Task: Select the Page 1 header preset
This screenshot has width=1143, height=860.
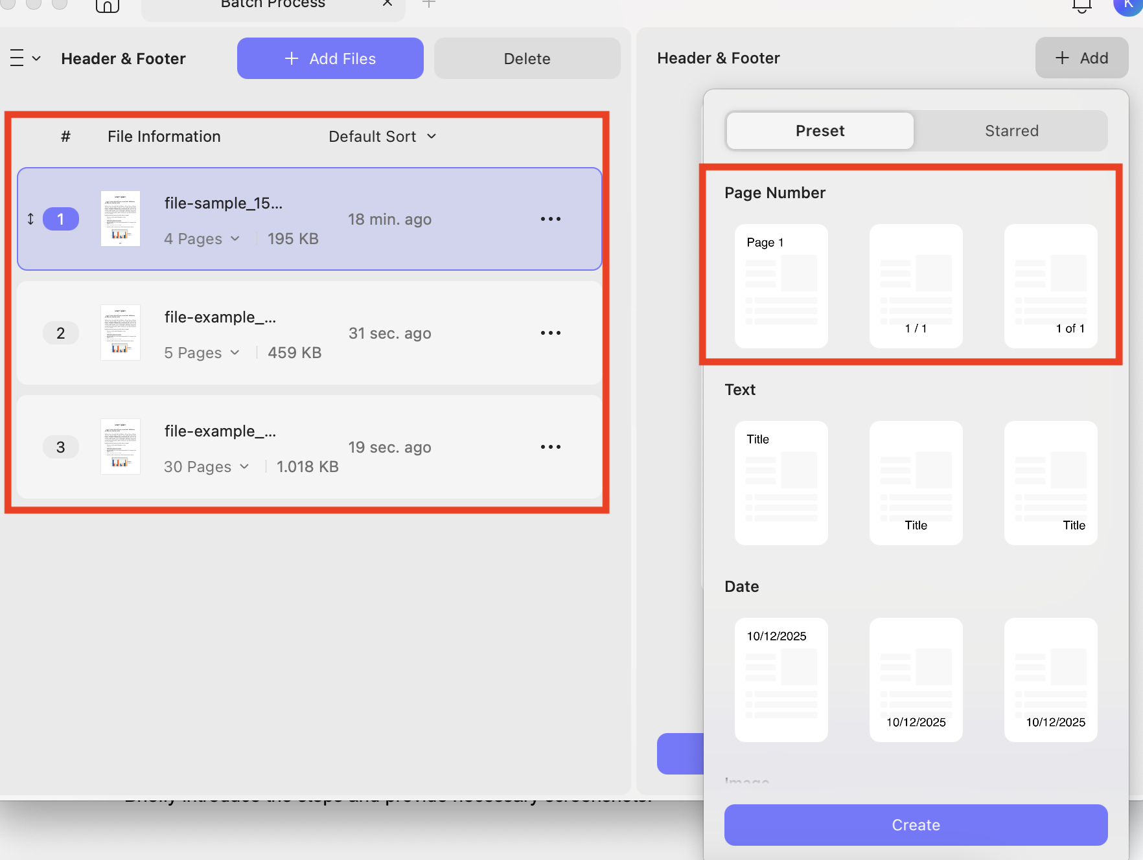Action: coord(781,286)
